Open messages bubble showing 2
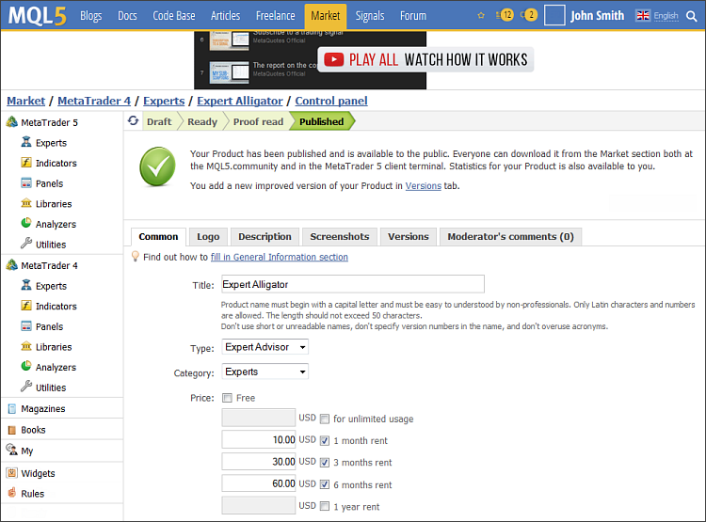This screenshot has width=706, height=522. pyautogui.click(x=529, y=15)
